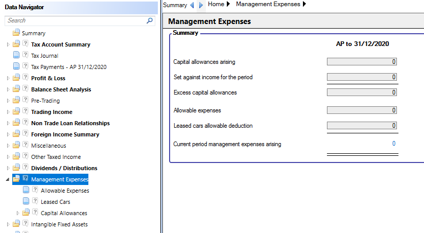Select Balance Sheet Analysis in navigator
Image resolution: width=424 pixels, height=233 pixels.
tap(61, 89)
